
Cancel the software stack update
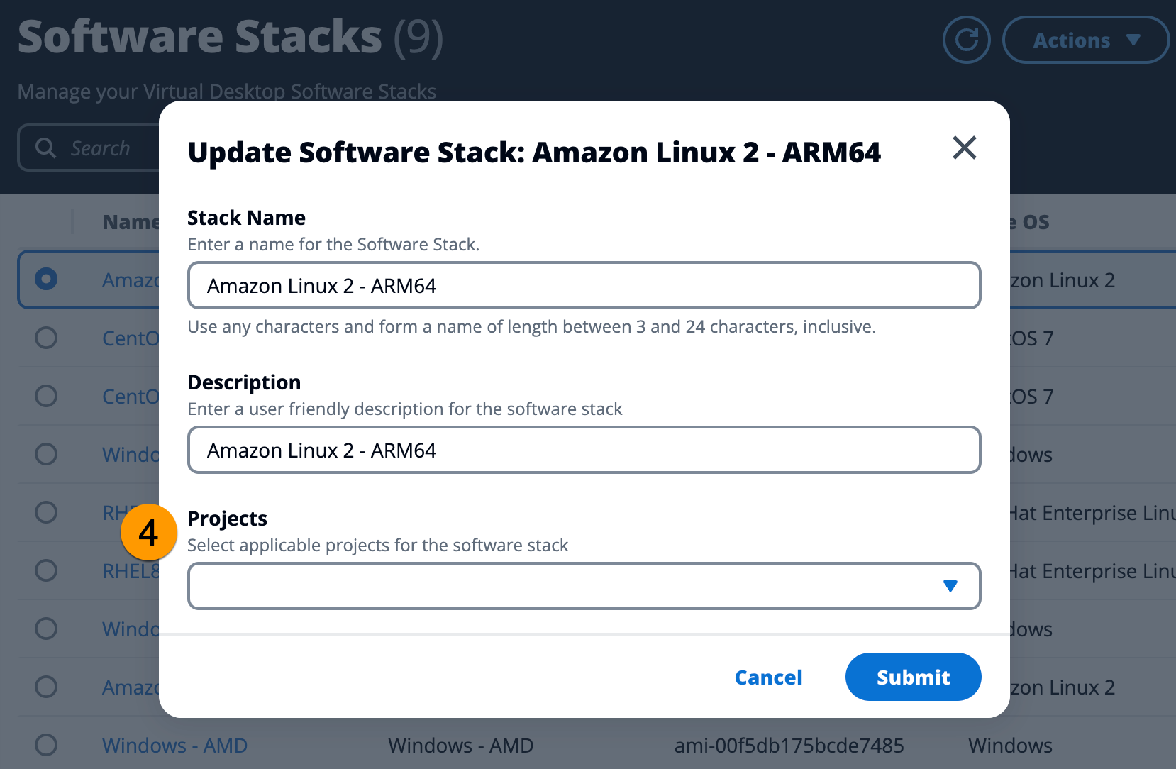pyautogui.click(x=768, y=677)
